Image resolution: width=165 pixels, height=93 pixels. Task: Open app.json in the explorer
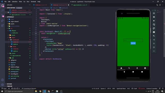[13, 63]
